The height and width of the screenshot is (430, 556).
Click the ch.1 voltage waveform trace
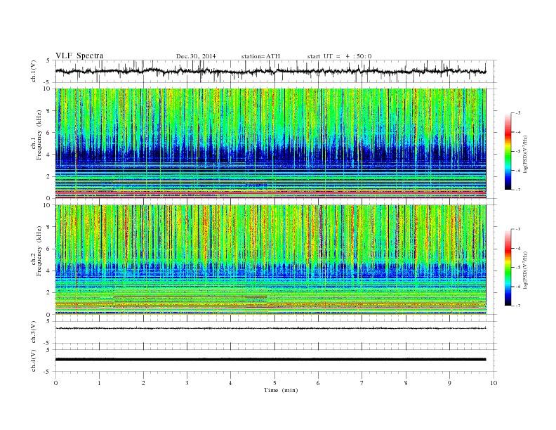coord(270,71)
